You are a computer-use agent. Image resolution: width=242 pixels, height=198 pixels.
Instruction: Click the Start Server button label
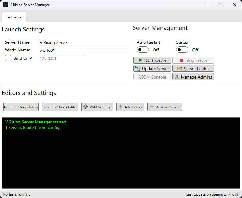click(155, 60)
